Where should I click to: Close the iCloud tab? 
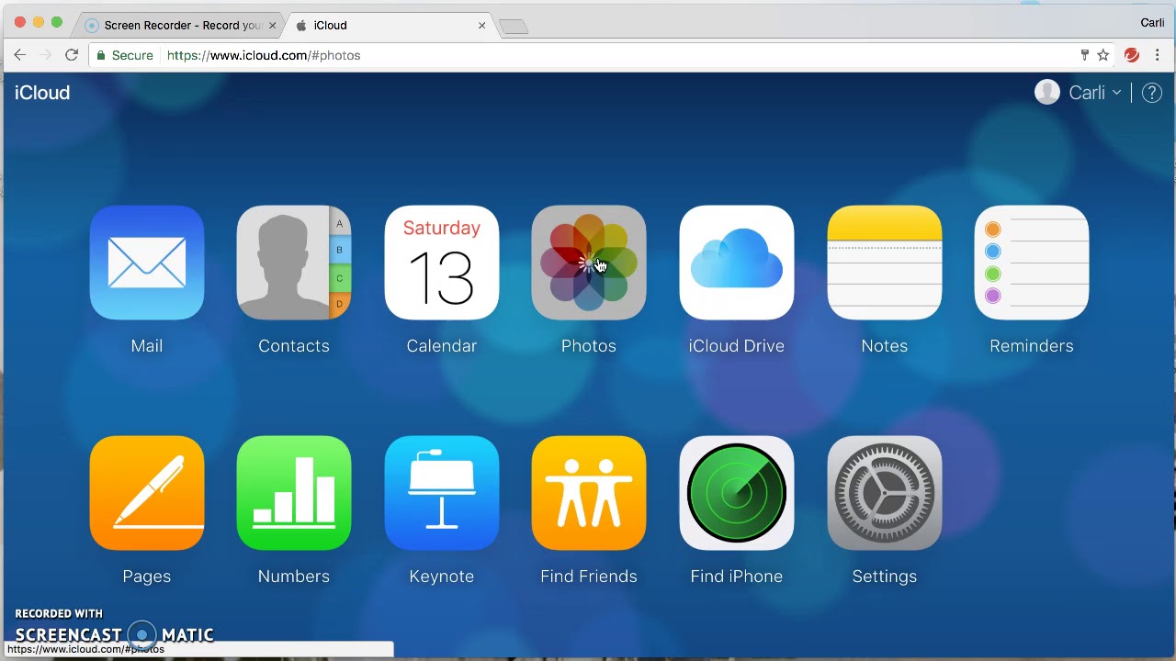tap(481, 25)
